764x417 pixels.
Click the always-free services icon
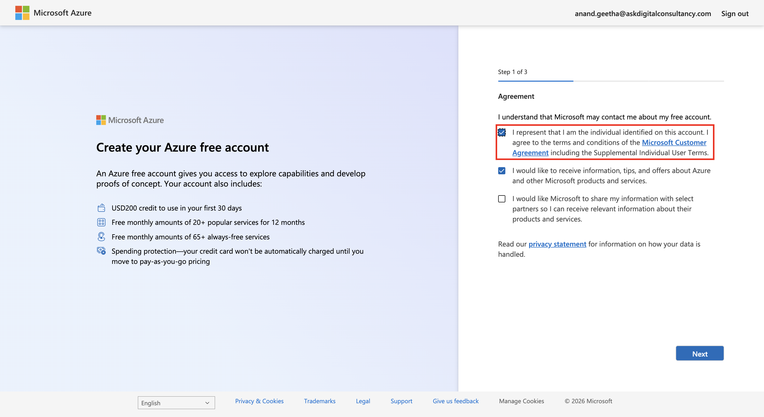tap(101, 237)
